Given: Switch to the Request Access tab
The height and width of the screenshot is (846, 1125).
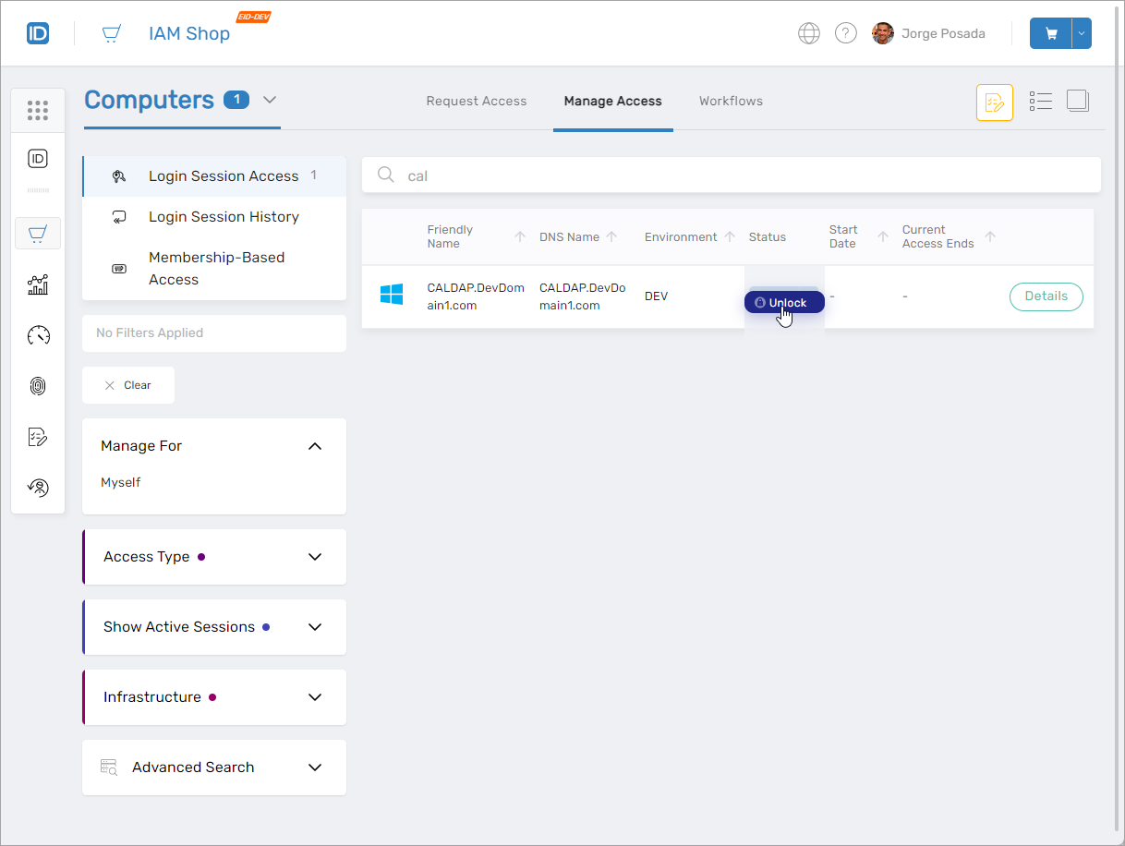Looking at the screenshot, I should pyautogui.click(x=476, y=102).
